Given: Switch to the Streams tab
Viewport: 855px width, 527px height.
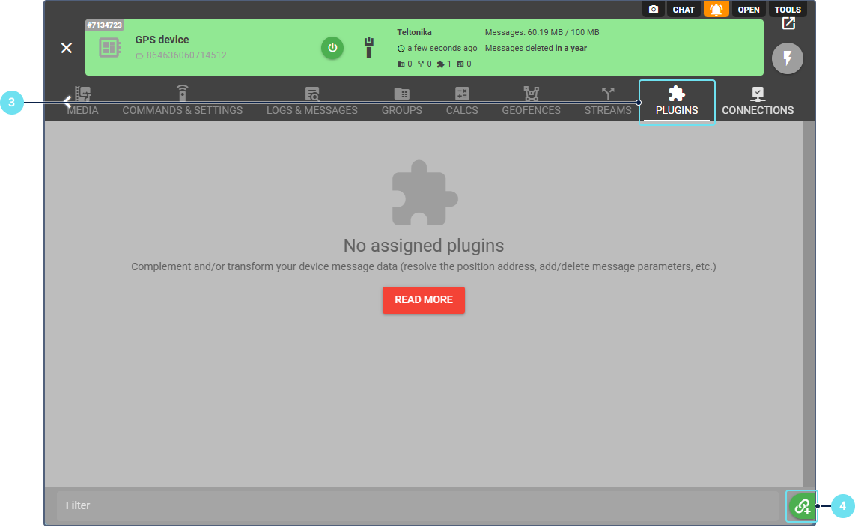Looking at the screenshot, I should [608, 102].
